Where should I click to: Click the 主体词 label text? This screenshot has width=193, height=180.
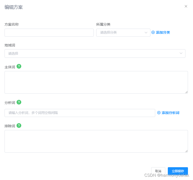click(x=10, y=67)
